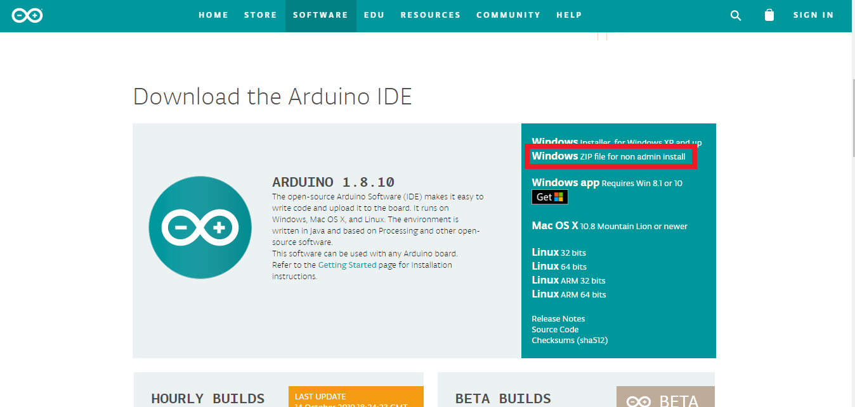Click the Windows app Win 8.1 or 10 link
The image size is (855, 407).
click(x=607, y=183)
